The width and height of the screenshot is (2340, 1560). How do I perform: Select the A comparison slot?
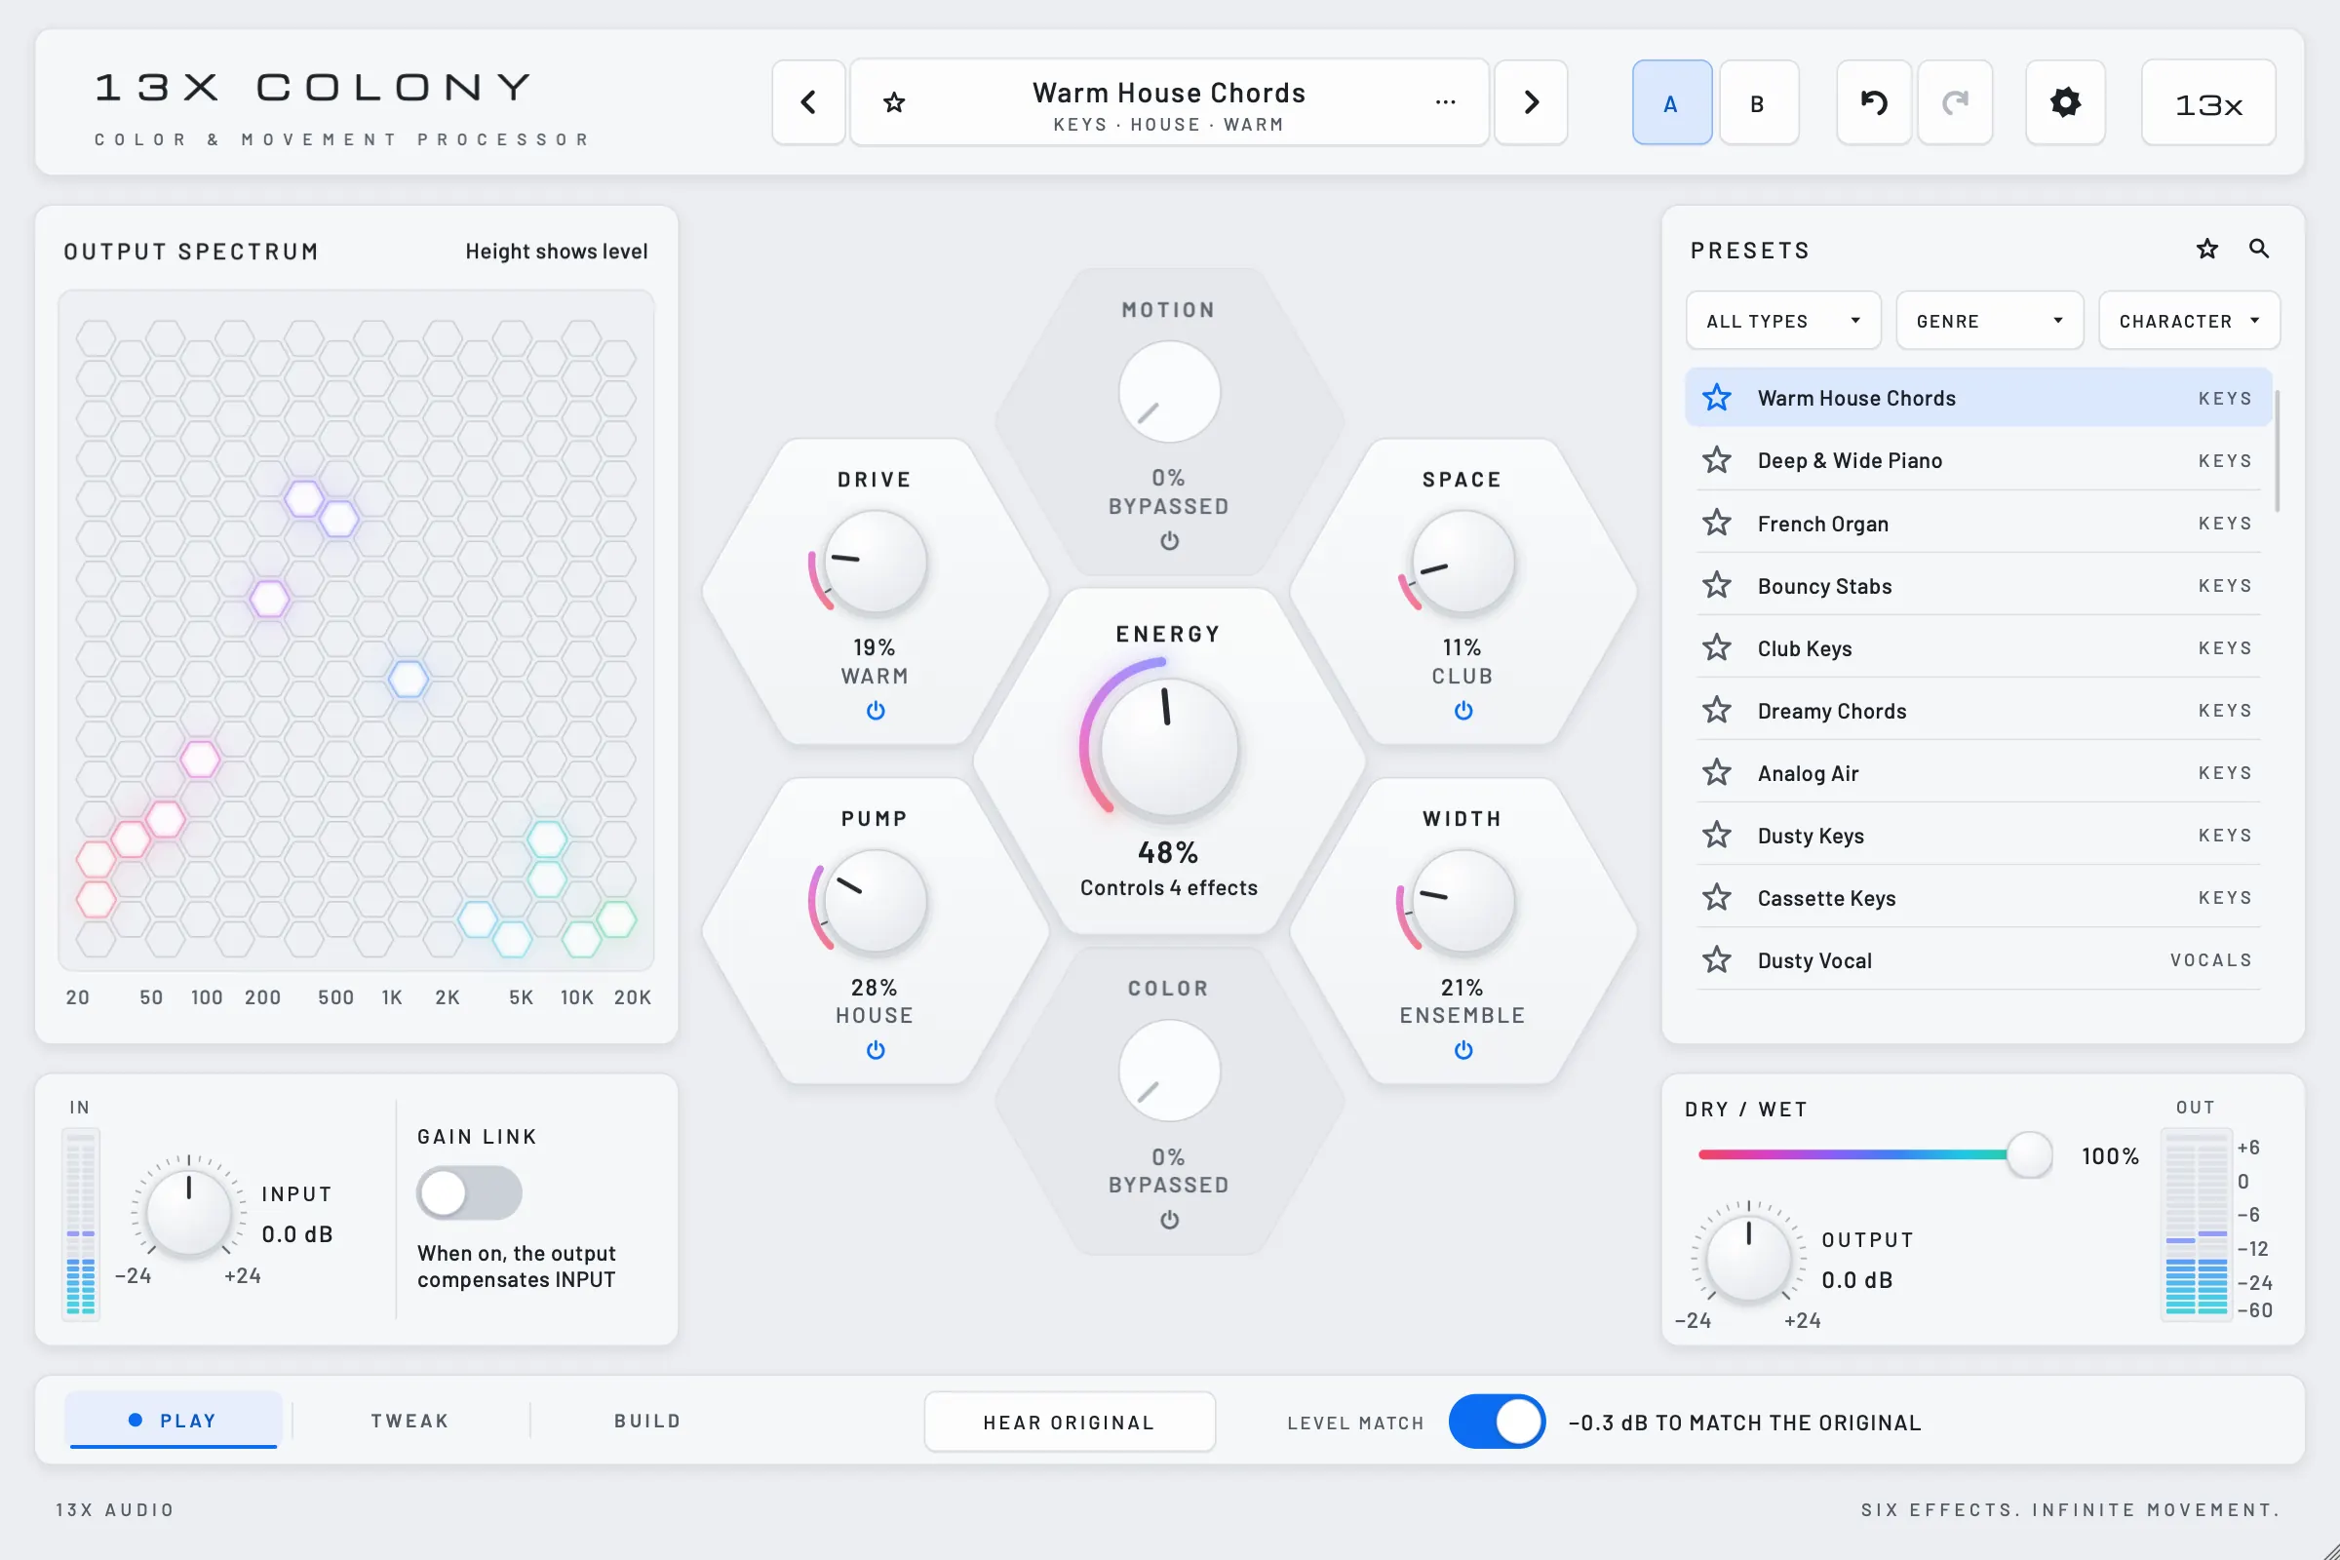click(1671, 102)
